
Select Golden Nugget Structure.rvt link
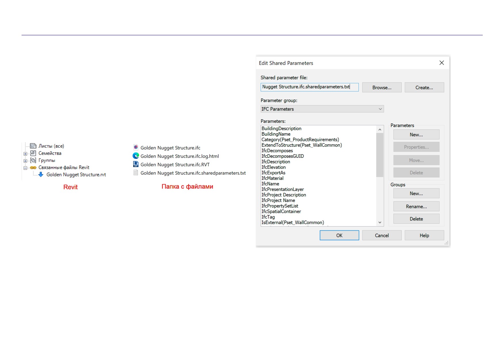76,174
